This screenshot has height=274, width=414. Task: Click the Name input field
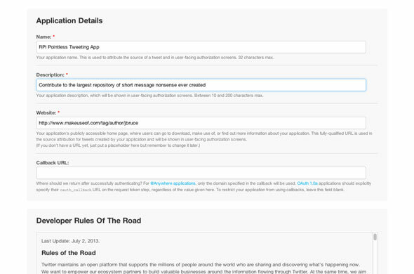coord(201,47)
